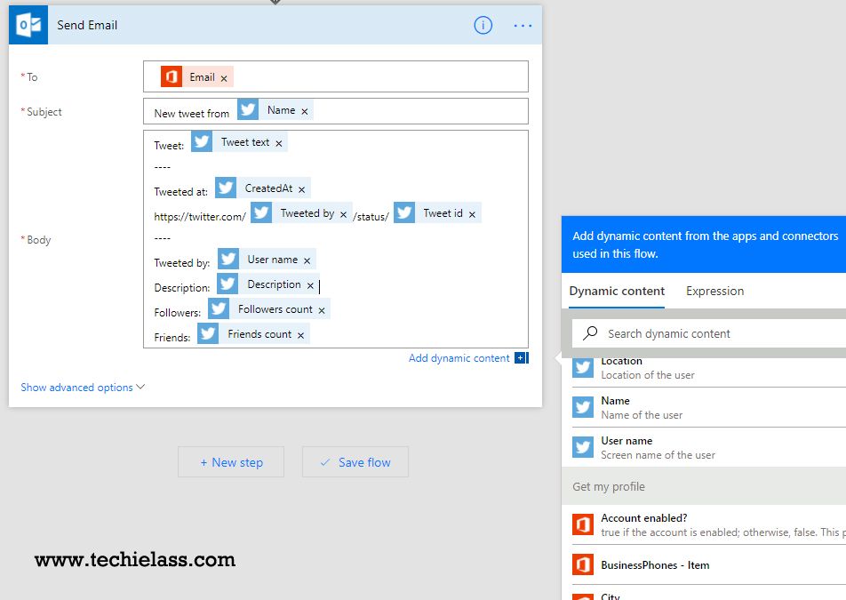This screenshot has height=600, width=846.
Task: Click Twitter icon next to Name list item
Action: pyautogui.click(x=583, y=407)
